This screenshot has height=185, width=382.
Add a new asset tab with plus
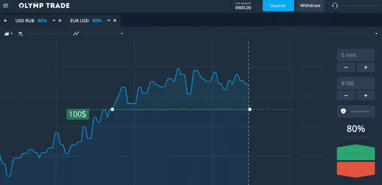coord(5,21)
